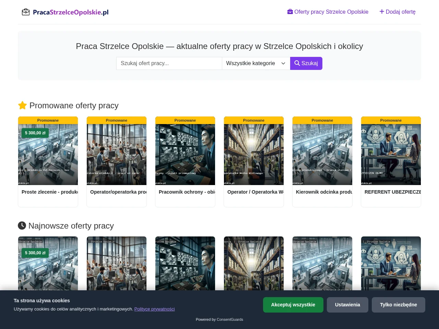Click Promowane label on first promoted card
Image resolution: width=439 pixels, height=329 pixels.
click(x=48, y=120)
